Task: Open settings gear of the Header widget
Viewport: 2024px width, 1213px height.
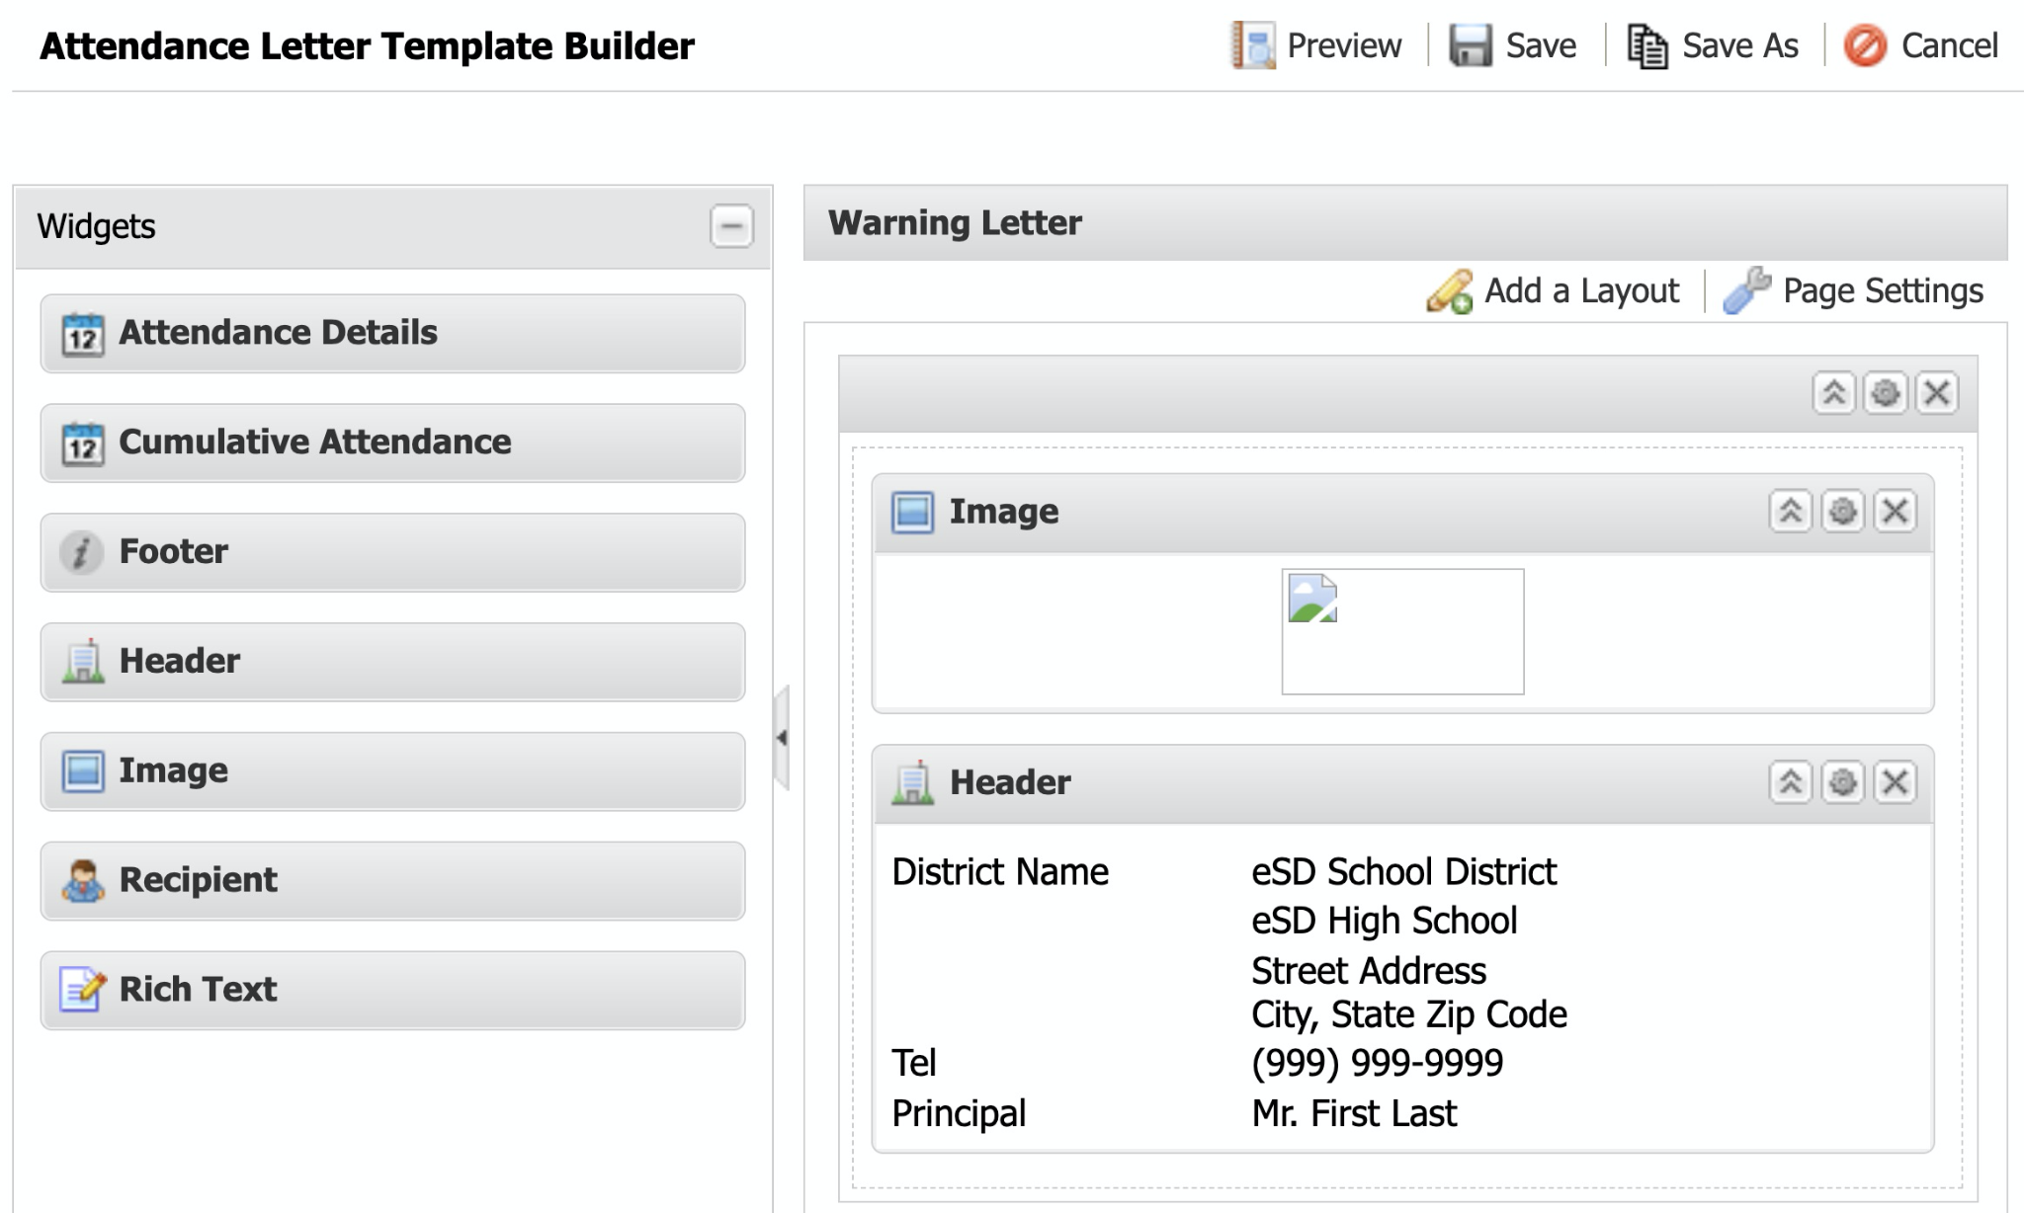Action: [1842, 782]
